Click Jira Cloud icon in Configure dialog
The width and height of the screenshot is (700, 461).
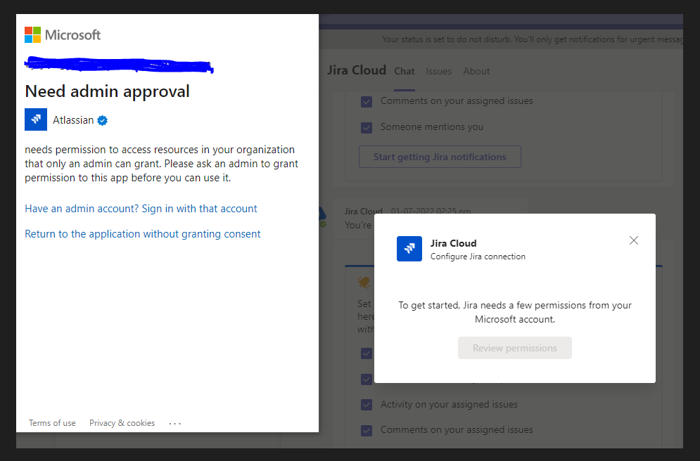[409, 249]
